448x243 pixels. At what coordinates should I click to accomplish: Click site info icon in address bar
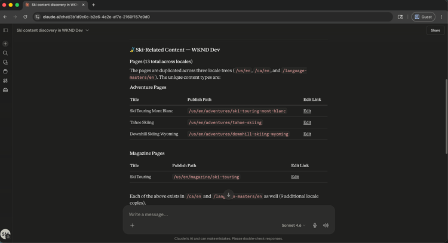pyautogui.click(x=38, y=17)
